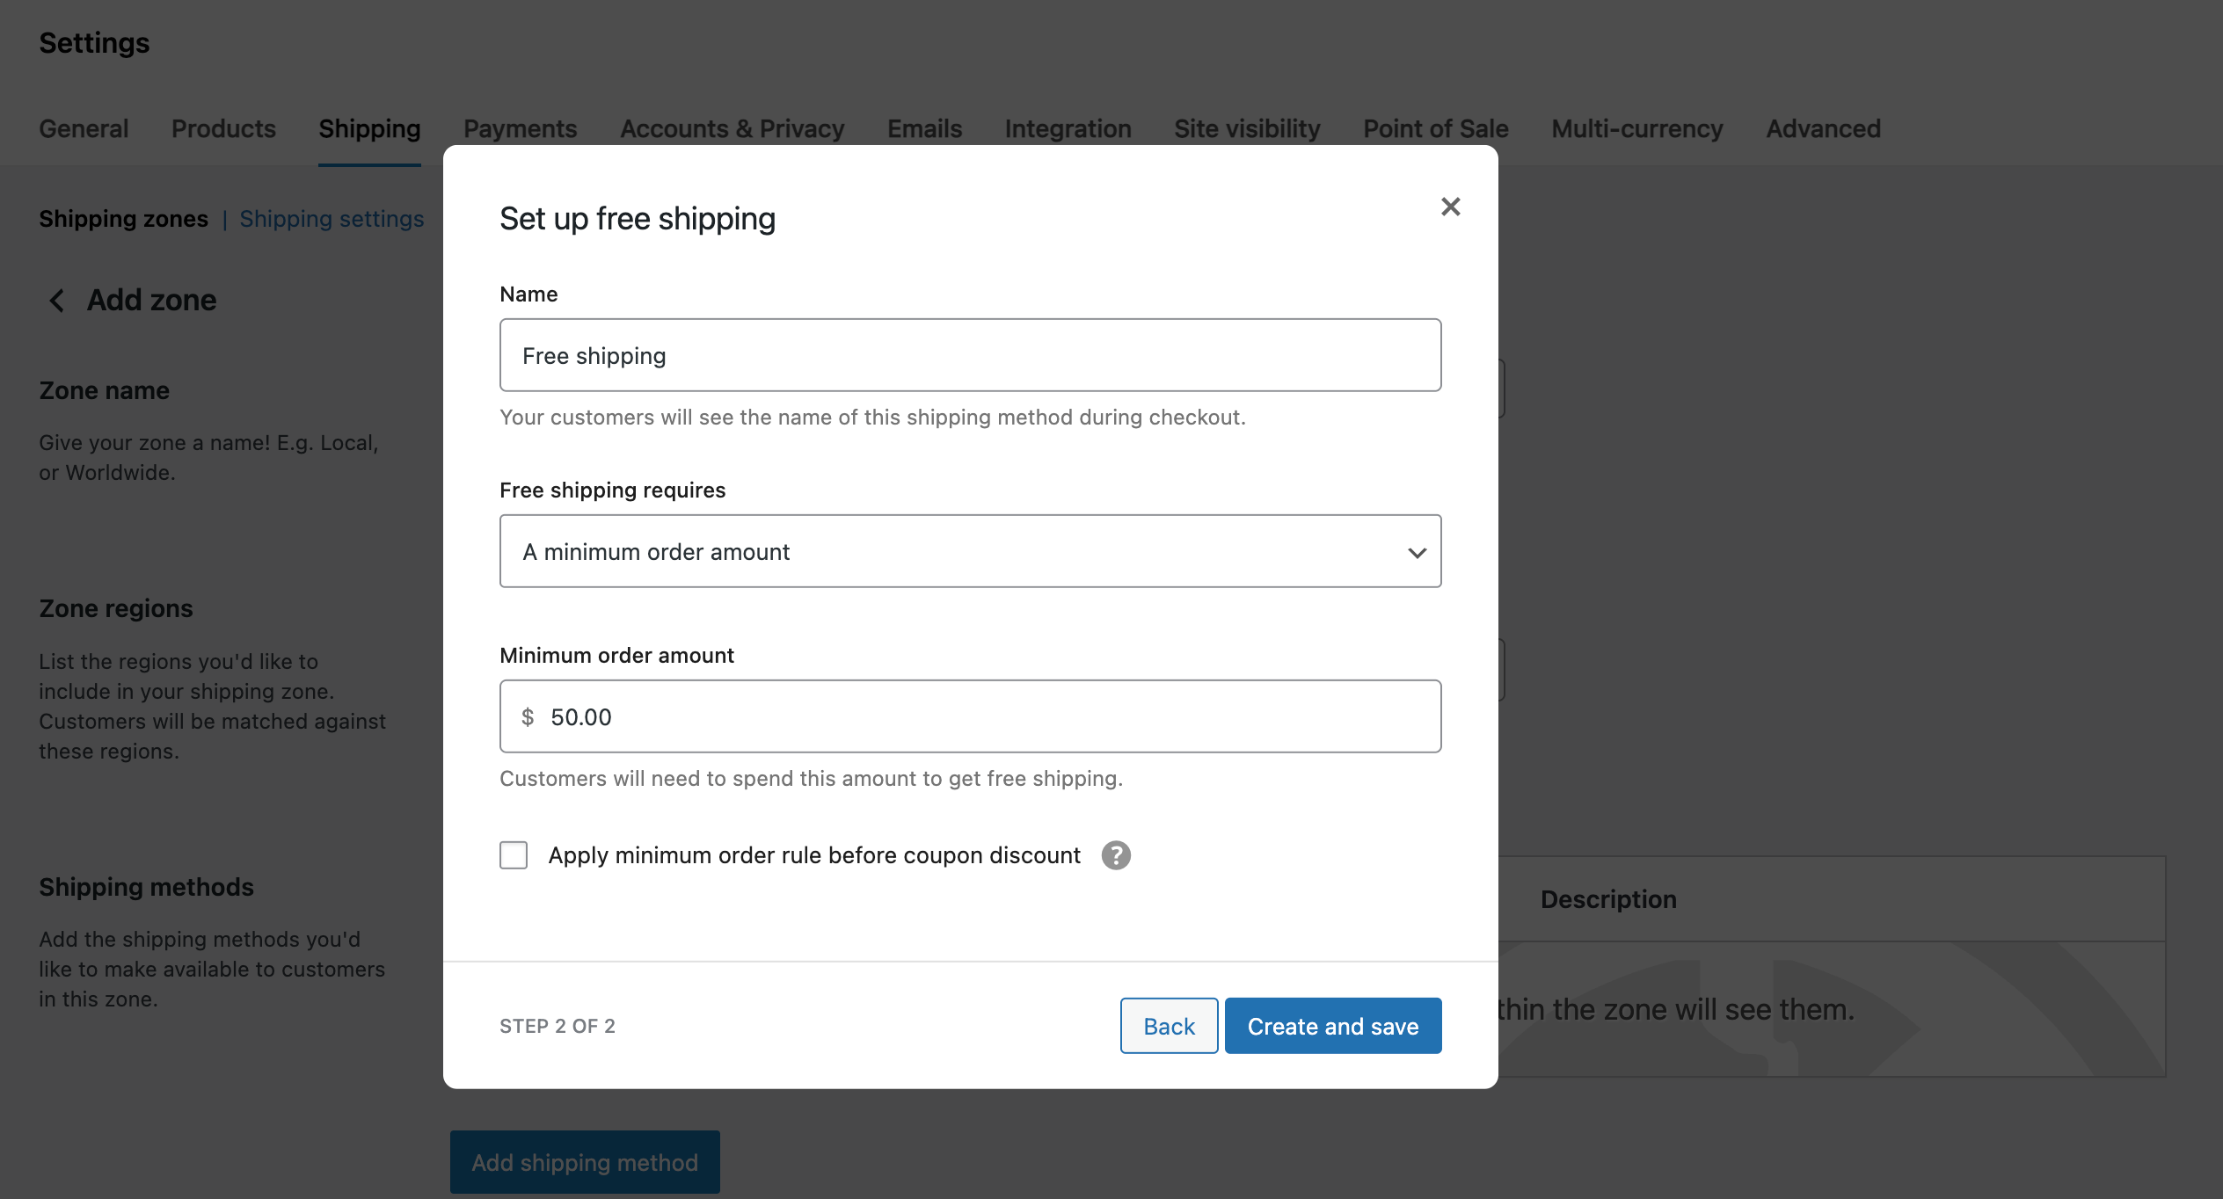This screenshot has height=1199, width=2223.
Task: Switch to the Advanced tab
Action: (1823, 128)
